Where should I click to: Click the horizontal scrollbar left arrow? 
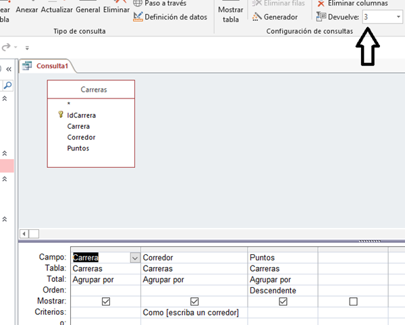(x=24, y=234)
